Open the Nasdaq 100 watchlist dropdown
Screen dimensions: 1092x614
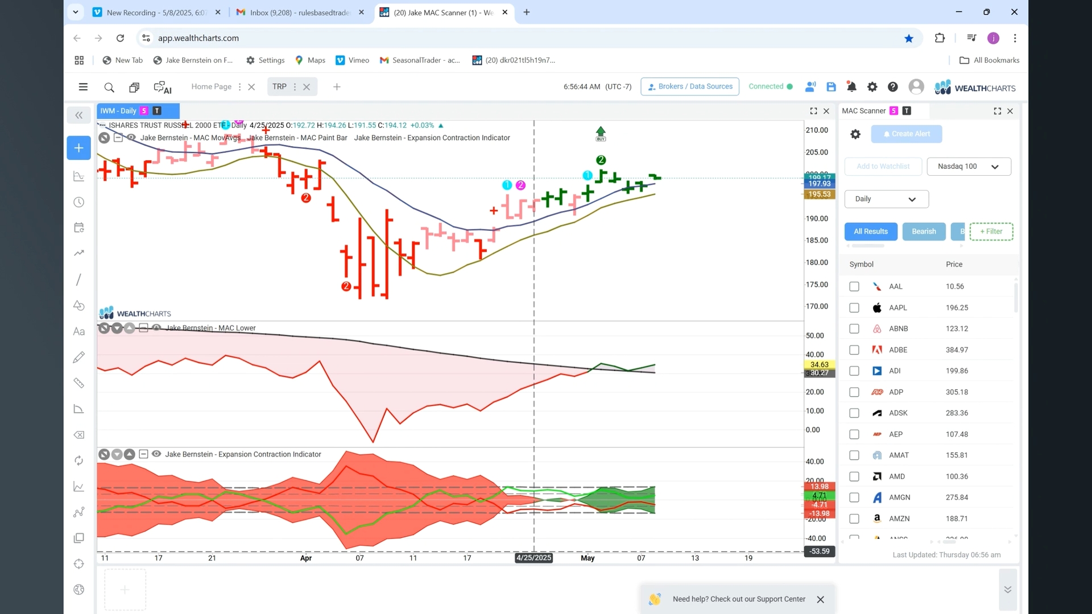(969, 167)
